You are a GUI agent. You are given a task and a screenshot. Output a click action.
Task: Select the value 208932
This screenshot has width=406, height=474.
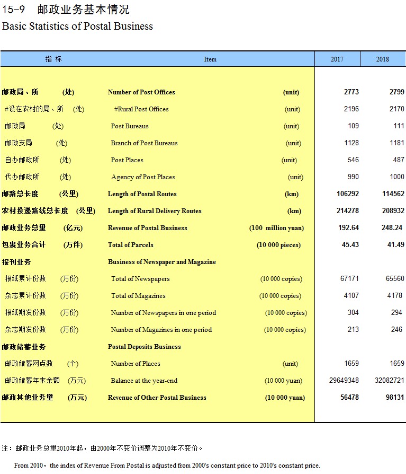393,210
